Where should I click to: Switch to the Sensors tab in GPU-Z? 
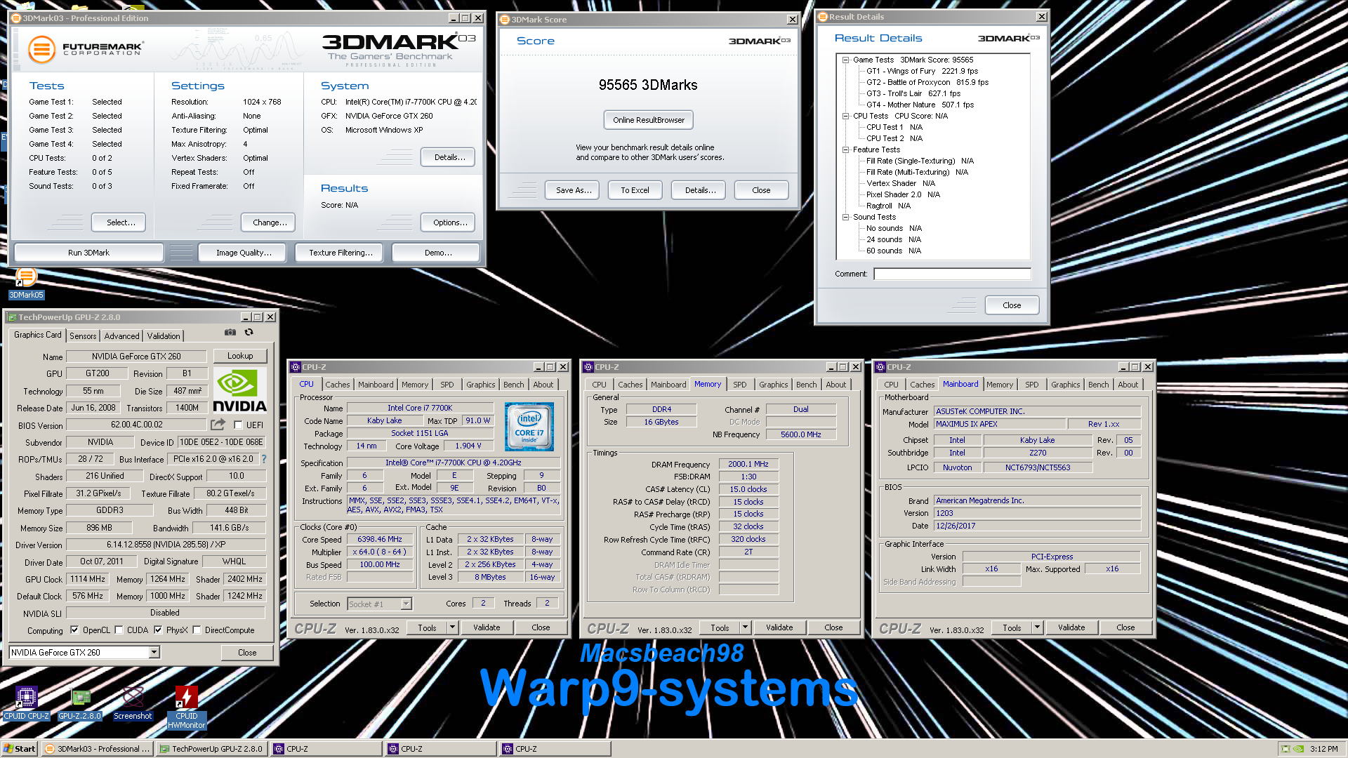pos(83,336)
